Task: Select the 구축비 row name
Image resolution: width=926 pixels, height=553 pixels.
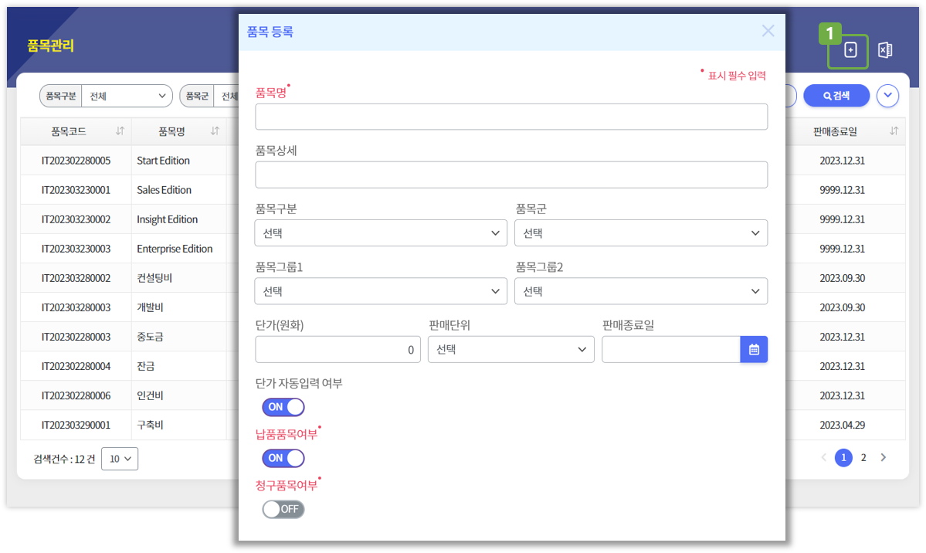Action: coord(150,426)
